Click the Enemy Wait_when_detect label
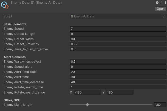 22,62
